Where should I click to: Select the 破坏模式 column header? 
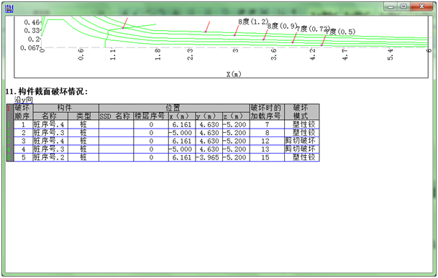click(301, 112)
